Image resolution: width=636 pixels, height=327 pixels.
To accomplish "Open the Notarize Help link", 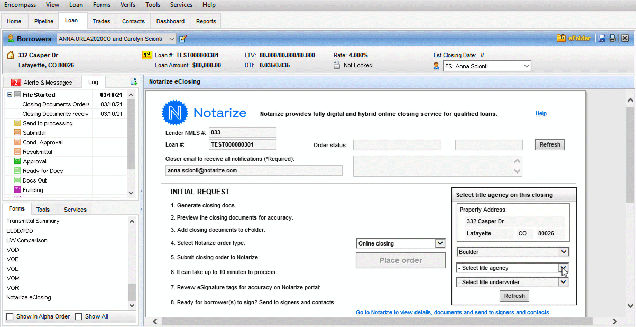I will click(x=541, y=113).
